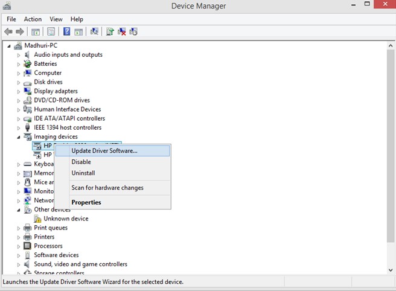Viewport: 396px width, 291px height.
Task: Collapse the Other devices node
Action: click(19, 210)
